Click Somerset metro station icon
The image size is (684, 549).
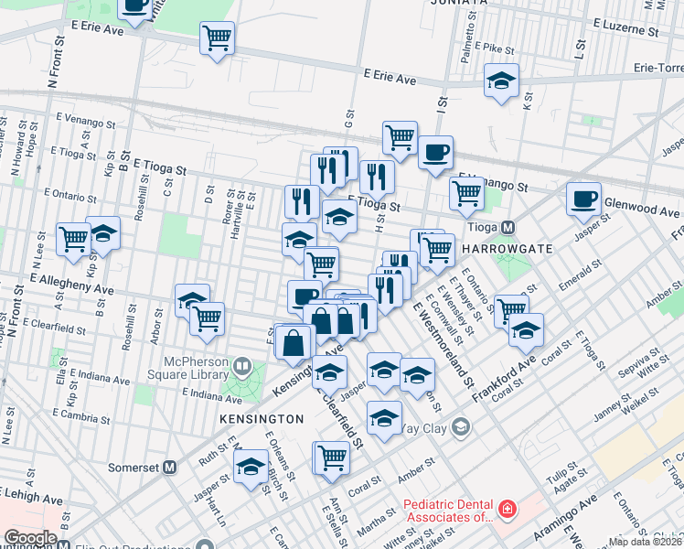click(169, 468)
